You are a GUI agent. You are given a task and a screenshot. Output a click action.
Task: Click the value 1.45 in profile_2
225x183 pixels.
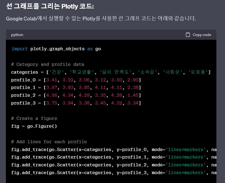pos(133,95)
